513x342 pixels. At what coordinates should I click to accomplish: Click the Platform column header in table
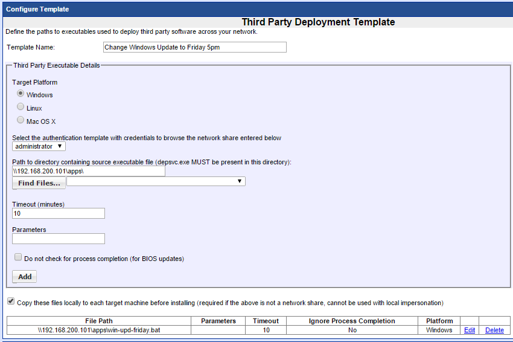click(439, 321)
